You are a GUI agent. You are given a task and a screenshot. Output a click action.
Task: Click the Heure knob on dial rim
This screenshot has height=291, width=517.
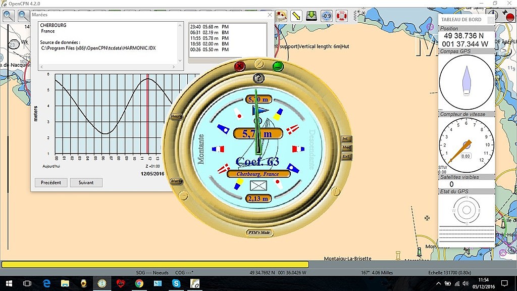[176, 117]
